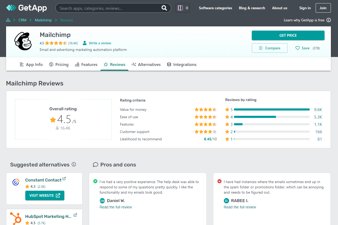Click the HubSpot logo icon
Viewport: 338px width, 225px height.
click(16, 218)
